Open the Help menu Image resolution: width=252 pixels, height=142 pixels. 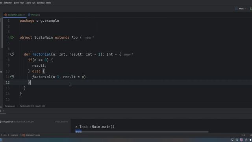click(x=48, y=3)
